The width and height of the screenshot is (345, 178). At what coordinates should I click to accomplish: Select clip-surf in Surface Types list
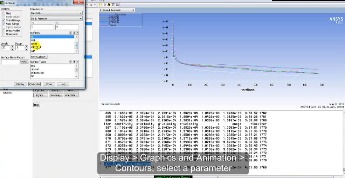(x=53, y=69)
